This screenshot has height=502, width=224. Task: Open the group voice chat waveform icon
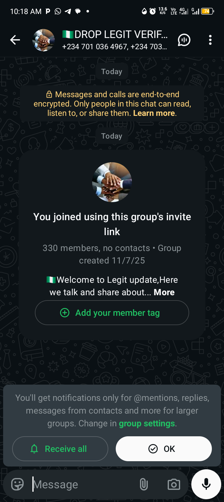click(x=184, y=40)
